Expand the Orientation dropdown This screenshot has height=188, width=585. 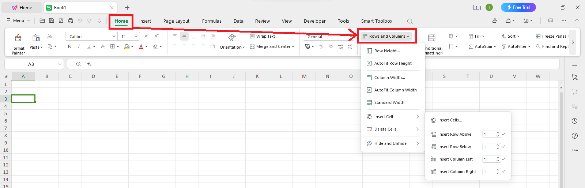[244, 47]
